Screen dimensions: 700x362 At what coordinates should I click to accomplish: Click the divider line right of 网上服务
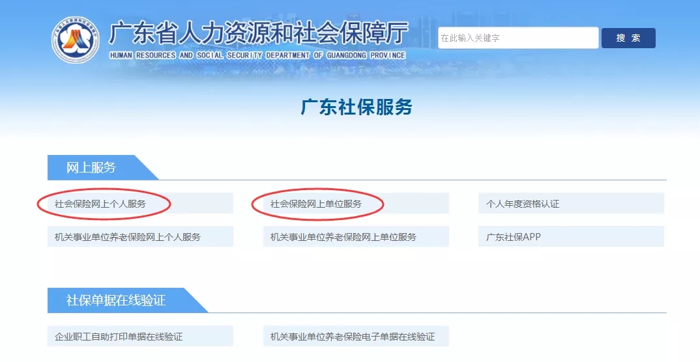pyautogui.click(x=411, y=180)
